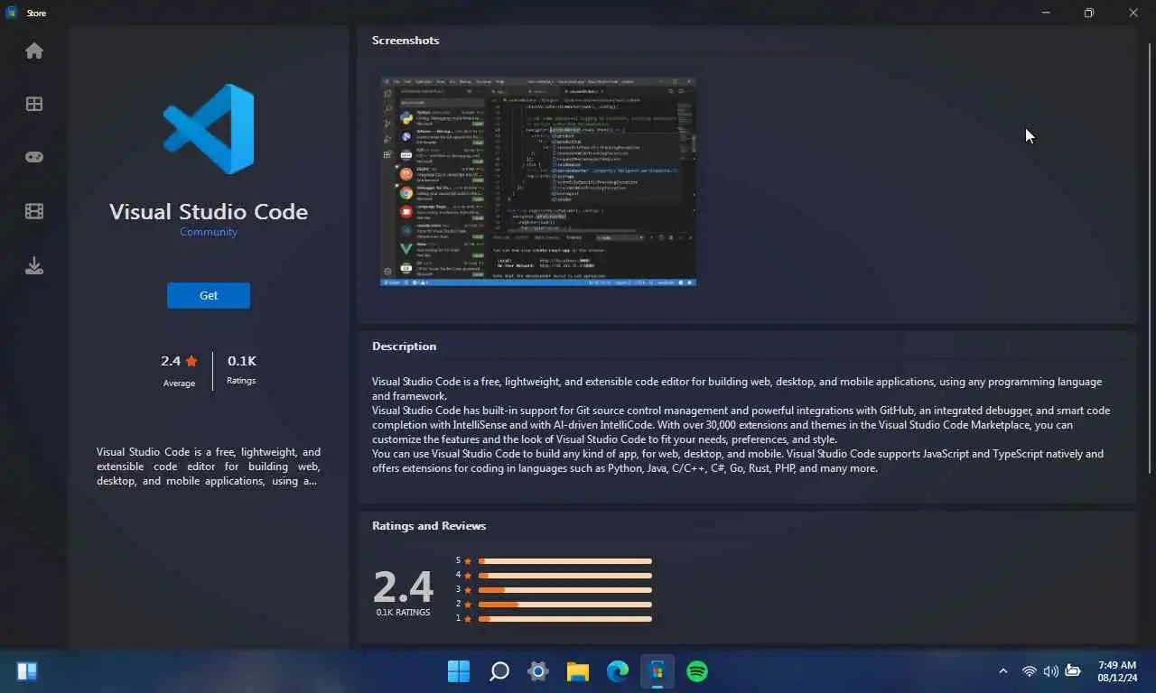Click the Visual Studio Code app title
This screenshot has width=1156, height=693.
tap(209, 211)
